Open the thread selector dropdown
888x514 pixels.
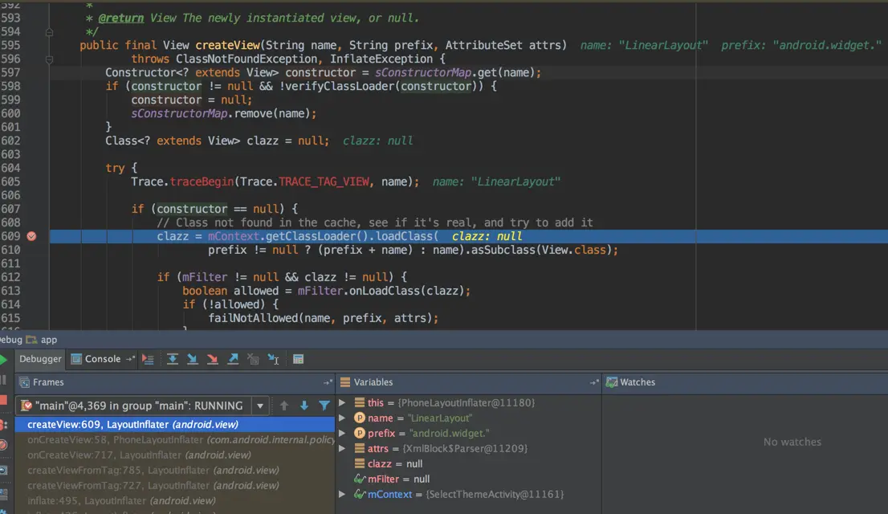click(x=260, y=406)
